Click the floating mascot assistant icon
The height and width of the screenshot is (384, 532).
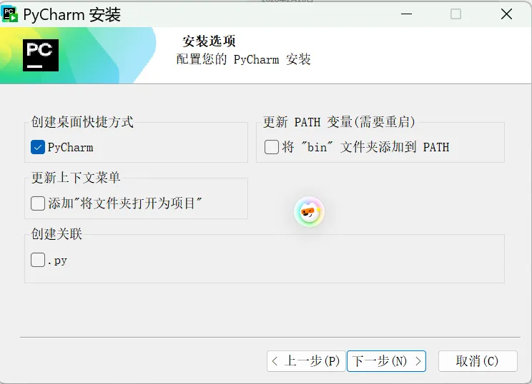(309, 212)
